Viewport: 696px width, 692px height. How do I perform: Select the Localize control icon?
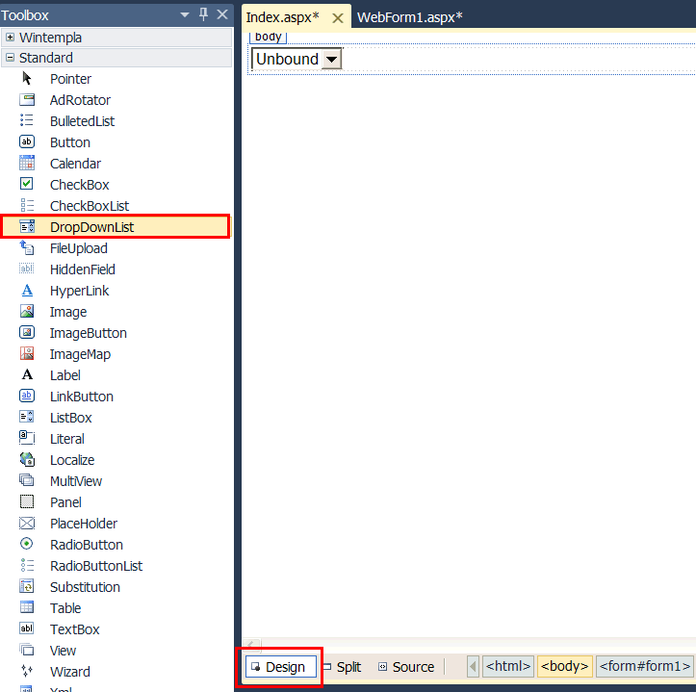click(x=27, y=460)
